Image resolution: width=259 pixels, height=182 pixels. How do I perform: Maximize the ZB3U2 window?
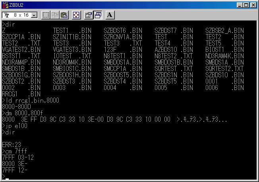coord(246,5)
